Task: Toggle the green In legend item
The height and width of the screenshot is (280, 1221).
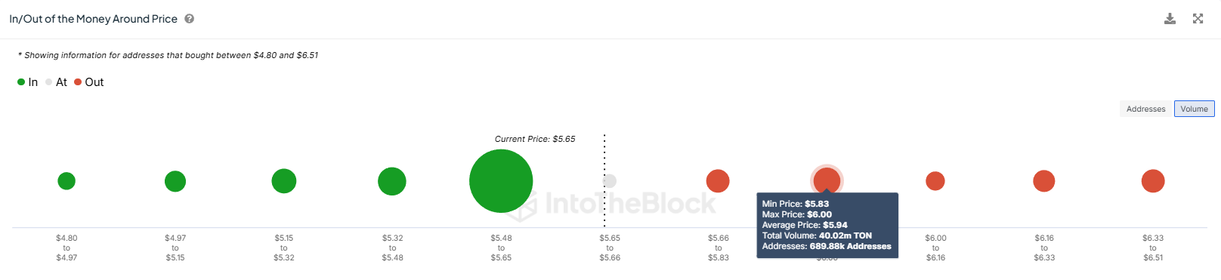Action: click(x=27, y=82)
